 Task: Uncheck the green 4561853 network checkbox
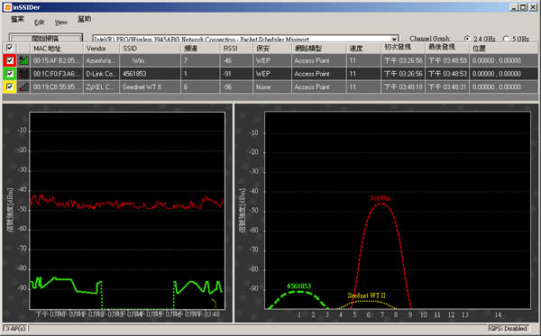10,74
